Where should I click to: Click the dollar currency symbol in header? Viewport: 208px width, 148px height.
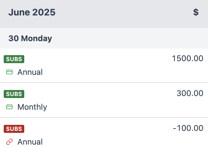[x=196, y=13]
